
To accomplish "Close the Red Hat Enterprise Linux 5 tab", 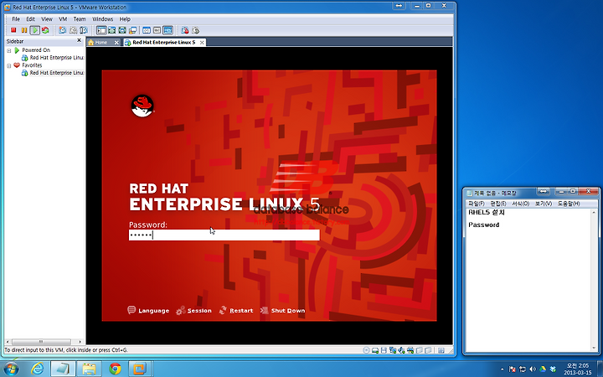I will [202, 43].
